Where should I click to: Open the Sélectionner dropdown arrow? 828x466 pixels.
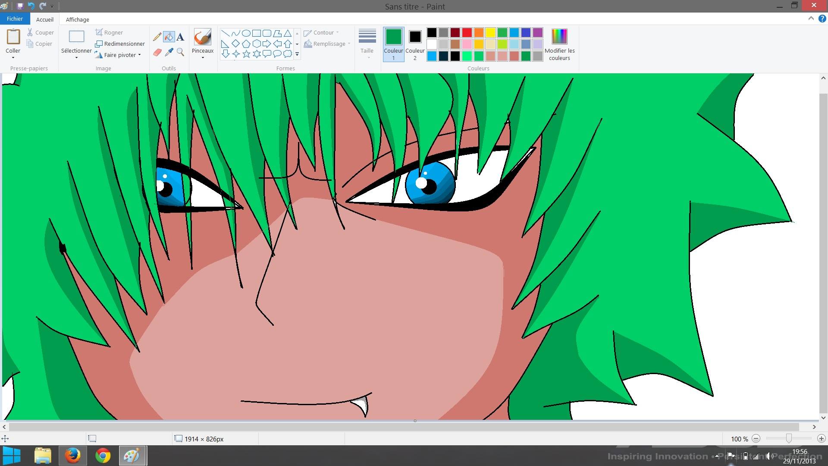click(x=76, y=57)
